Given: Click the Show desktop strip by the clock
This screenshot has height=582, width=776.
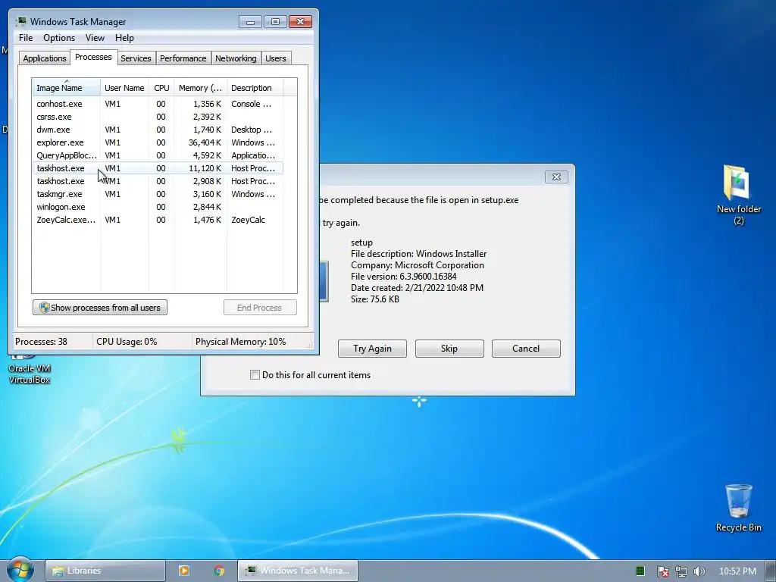Looking at the screenshot, I should click(x=771, y=571).
